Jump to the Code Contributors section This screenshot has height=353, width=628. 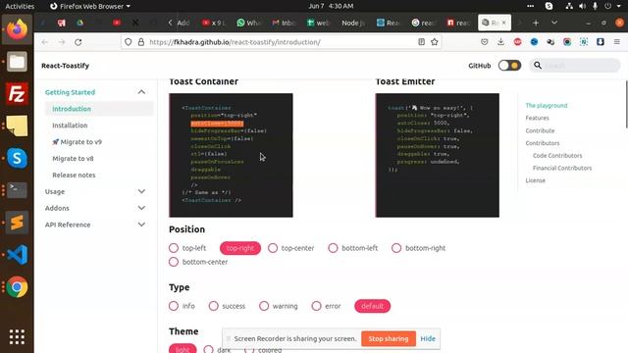click(557, 156)
